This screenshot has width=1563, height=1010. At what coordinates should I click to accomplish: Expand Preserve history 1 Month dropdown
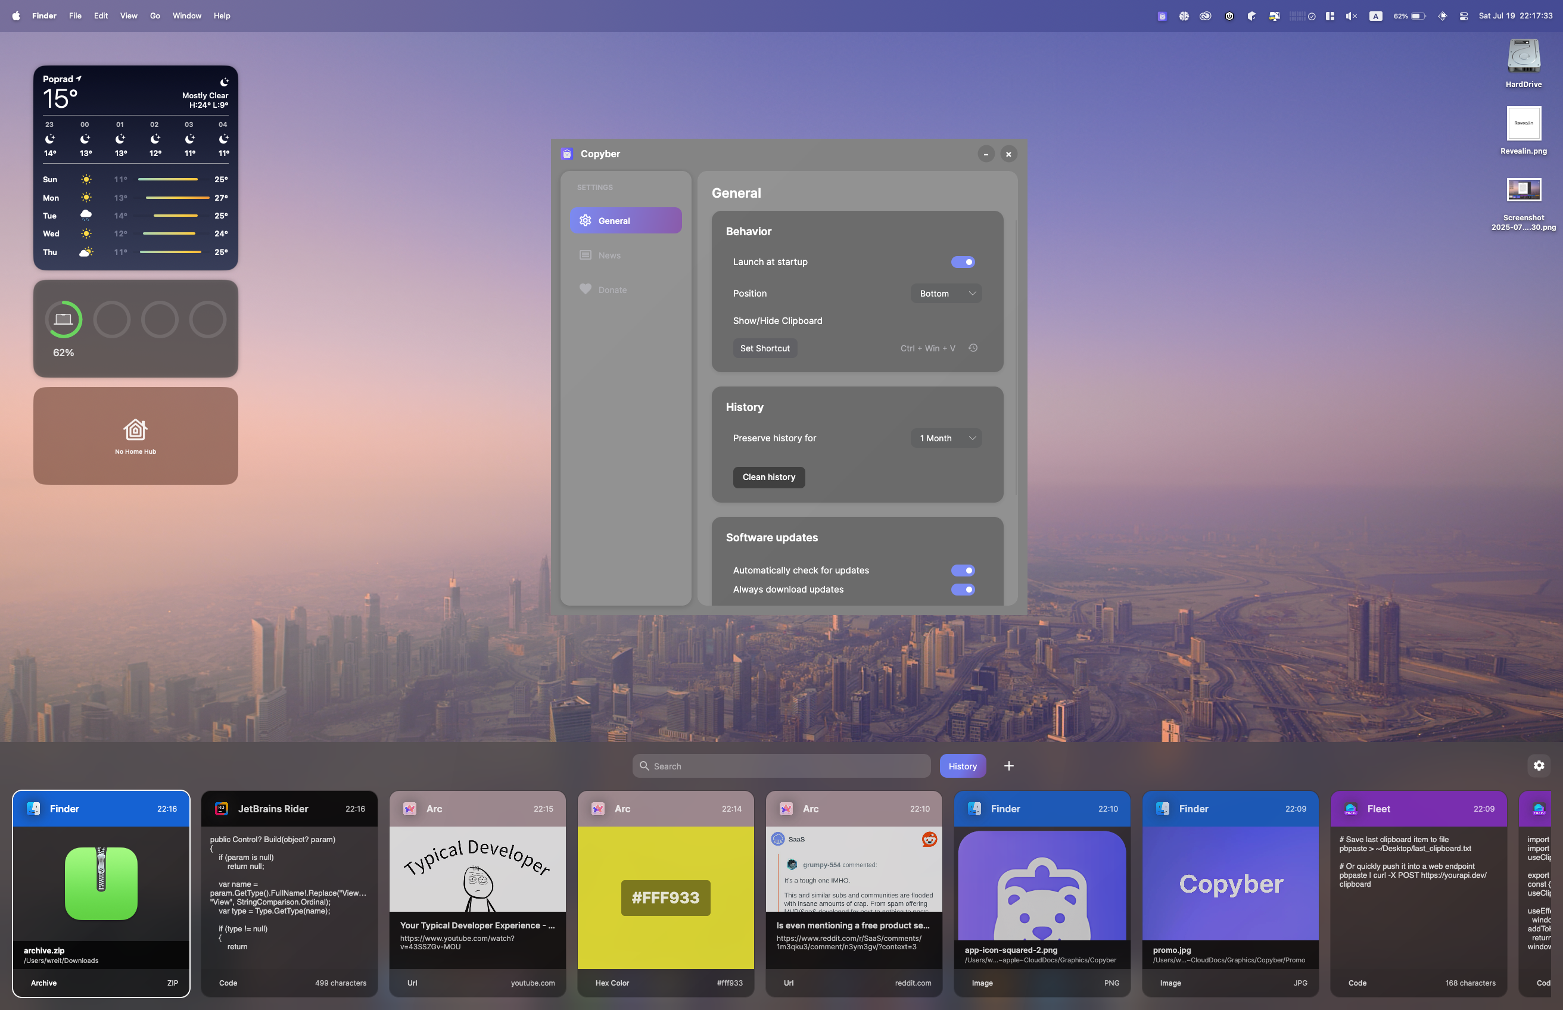point(946,438)
